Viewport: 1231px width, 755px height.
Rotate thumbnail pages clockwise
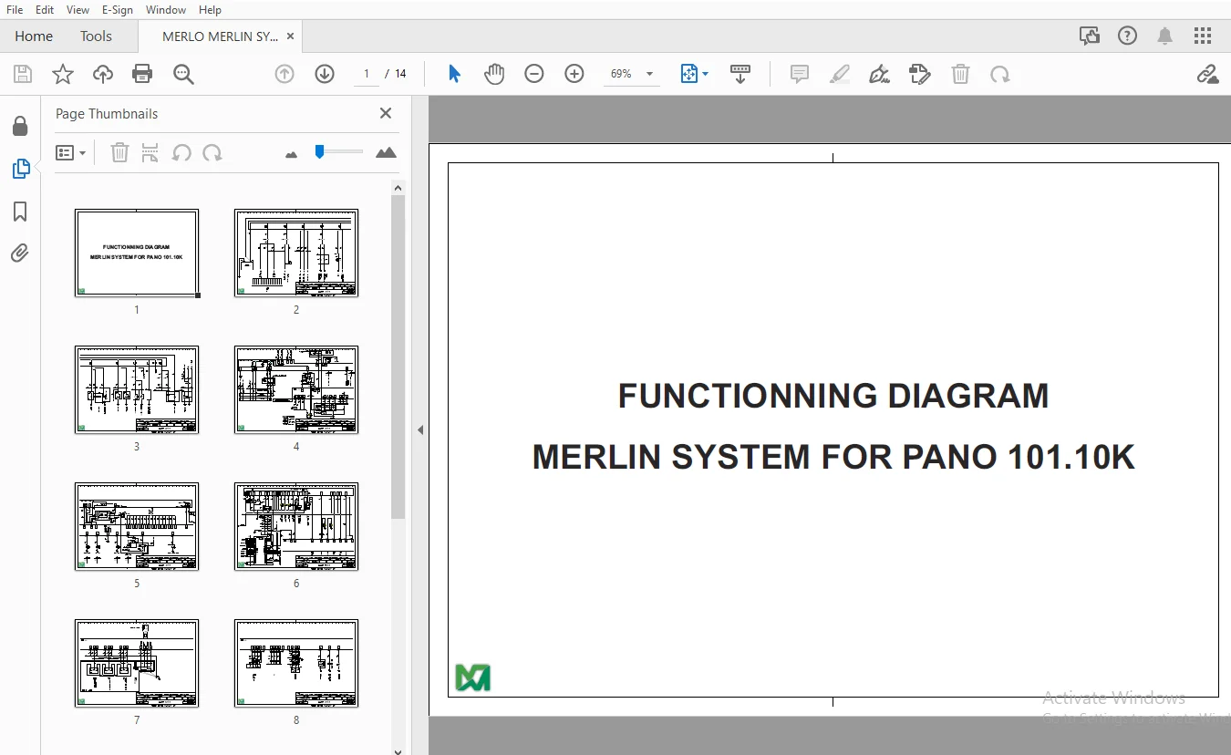[212, 152]
